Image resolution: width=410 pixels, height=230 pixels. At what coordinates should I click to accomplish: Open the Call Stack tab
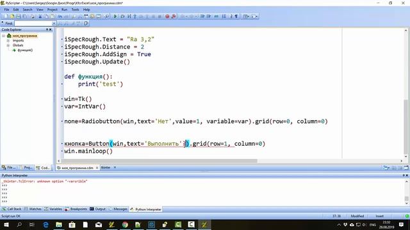pos(12,209)
